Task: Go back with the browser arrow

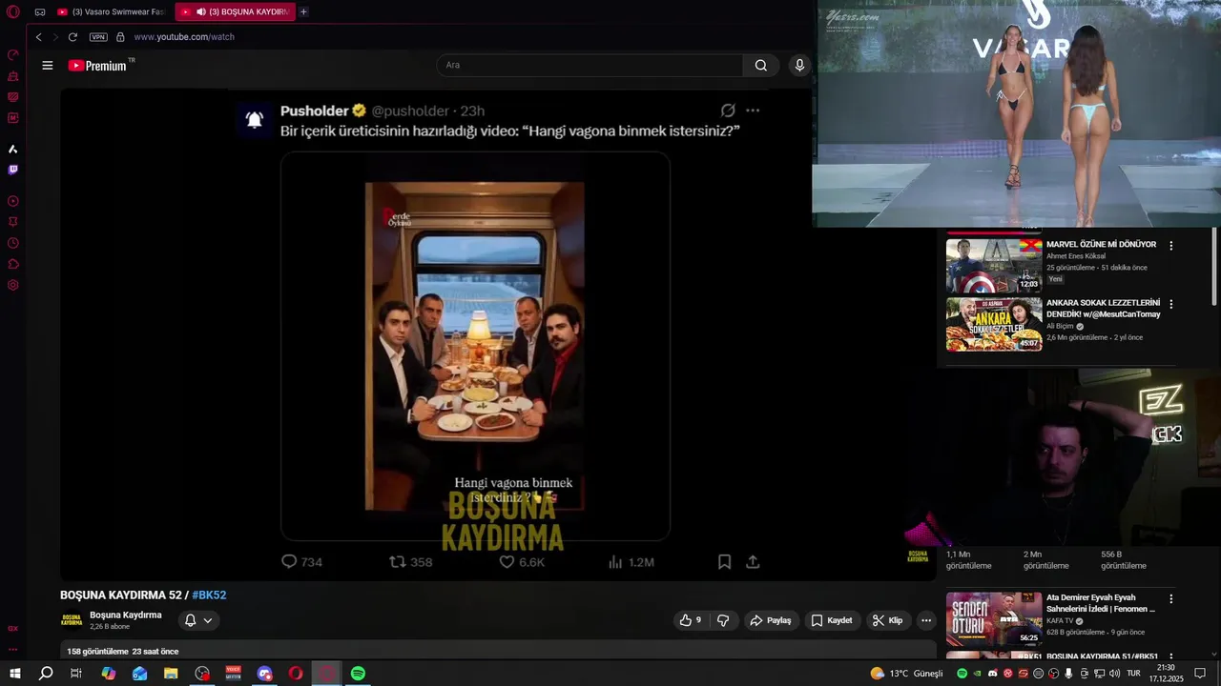Action: tap(38, 37)
